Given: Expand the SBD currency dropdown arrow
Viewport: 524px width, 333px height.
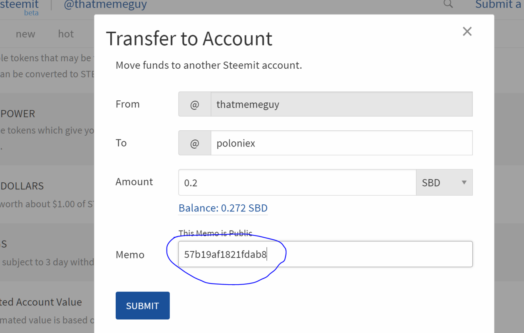Looking at the screenshot, I should point(464,182).
